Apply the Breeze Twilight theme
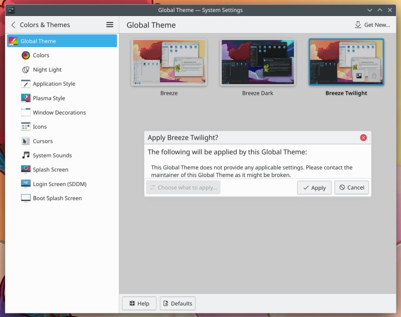This screenshot has height=317, width=401. tap(314, 187)
